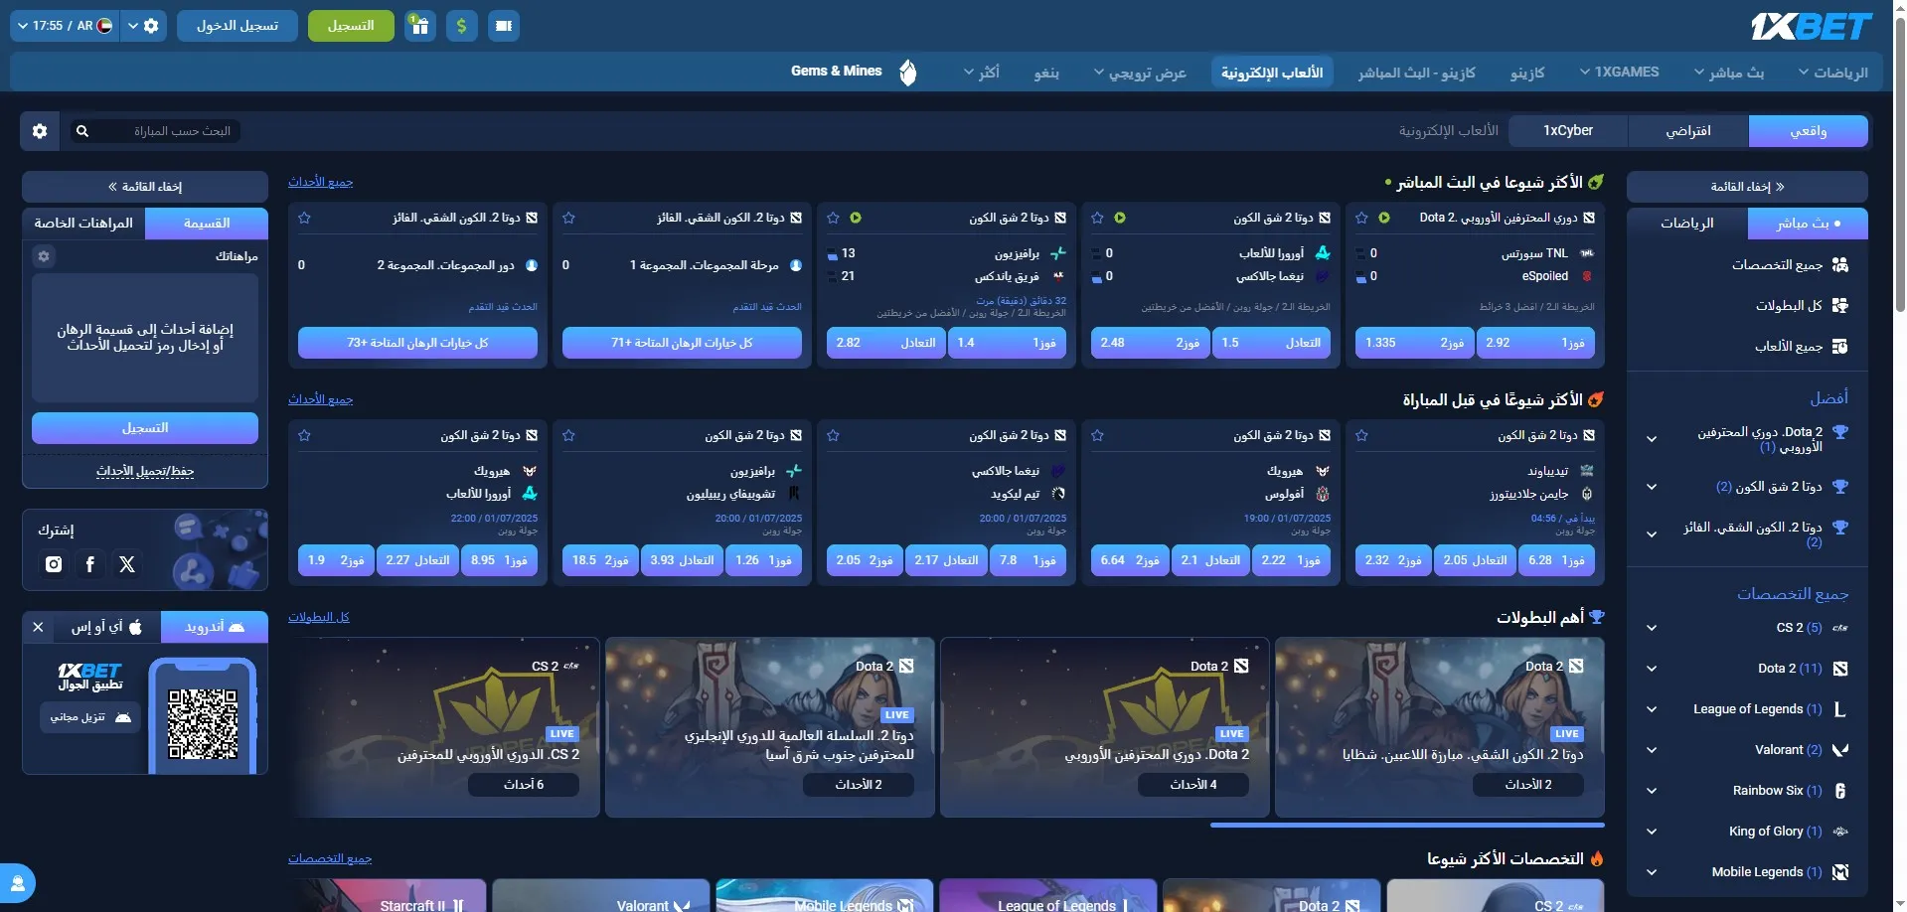1907x912 pixels.
Task: Open the mobile app icon in header
Action: click(504, 26)
